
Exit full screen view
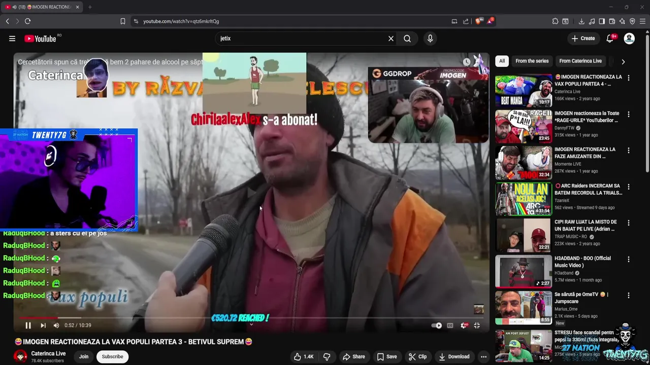point(477,325)
